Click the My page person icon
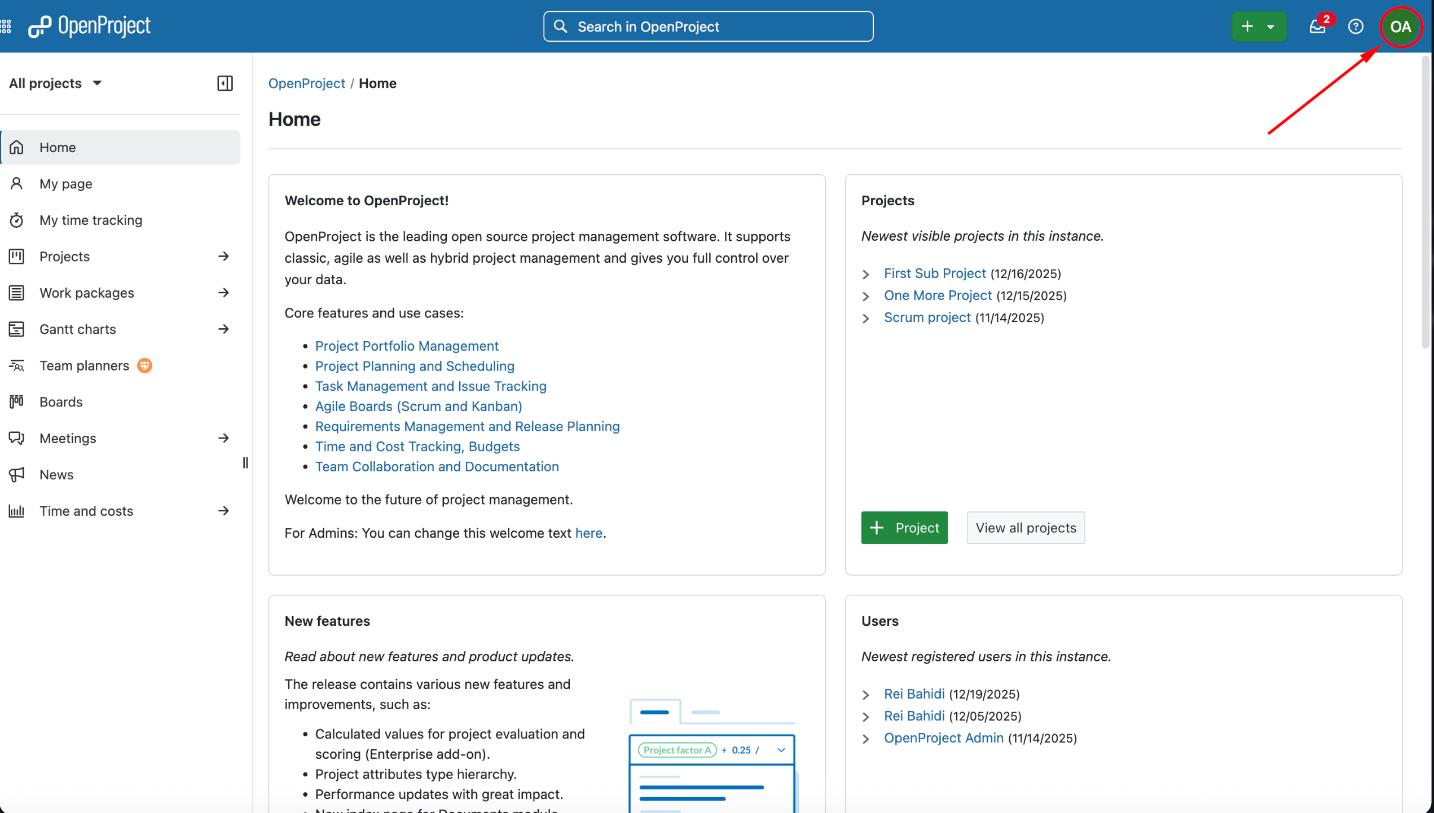Image resolution: width=1434 pixels, height=813 pixels. pyautogui.click(x=17, y=184)
